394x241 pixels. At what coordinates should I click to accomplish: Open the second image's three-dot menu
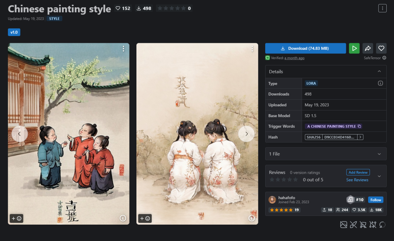pyautogui.click(x=252, y=49)
